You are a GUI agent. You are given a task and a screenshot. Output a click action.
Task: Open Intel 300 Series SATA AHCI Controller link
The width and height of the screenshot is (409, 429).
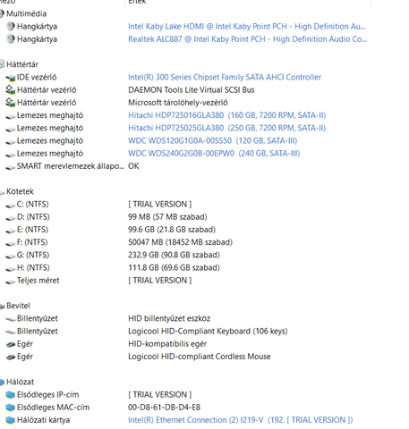point(225,77)
